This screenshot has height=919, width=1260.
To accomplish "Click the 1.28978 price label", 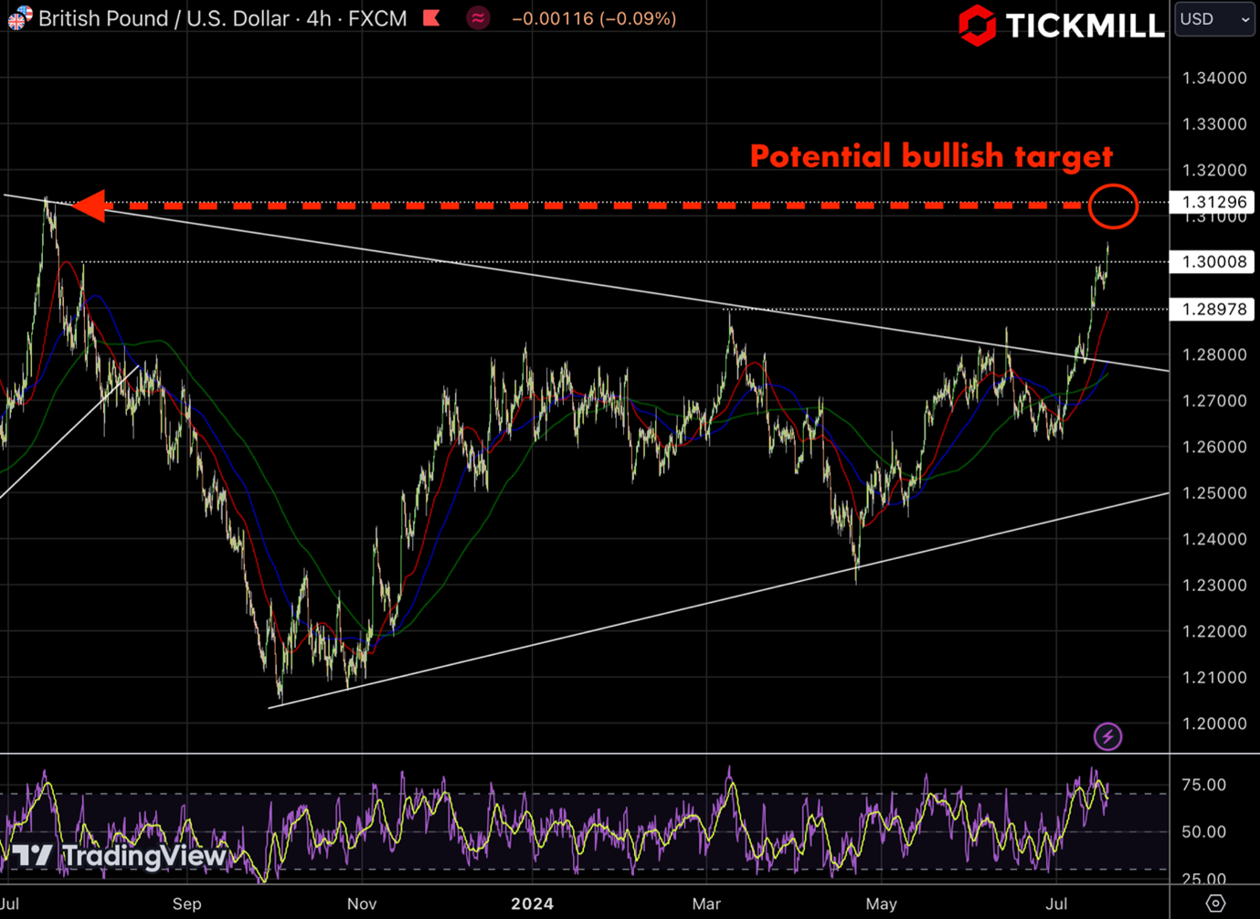I will click(1213, 309).
